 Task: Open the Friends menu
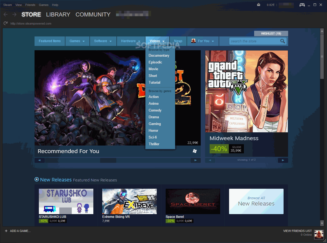30,5
